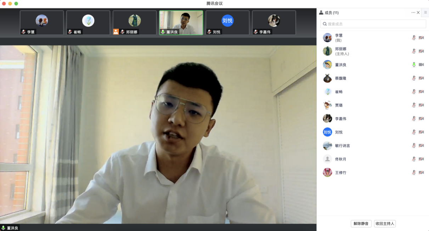This screenshot has height=231, width=429.
Task: Click the orange host badge on 郑丽娜 thumbnail
Action: coord(116,32)
